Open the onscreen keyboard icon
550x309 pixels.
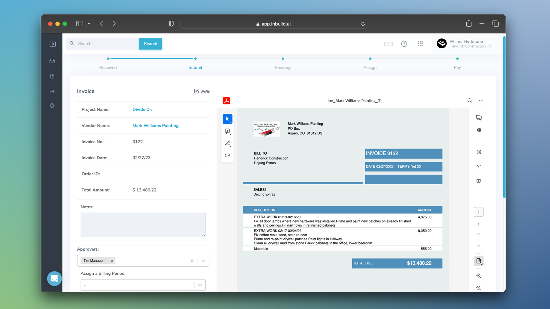tap(388, 44)
